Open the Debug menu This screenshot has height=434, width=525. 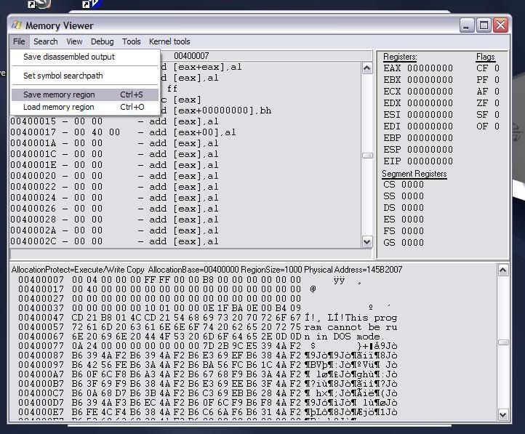tap(102, 41)
